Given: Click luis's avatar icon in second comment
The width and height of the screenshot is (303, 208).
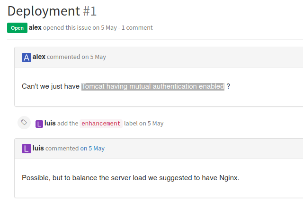Looking at the screenshot, I should [x=27, y=149].
